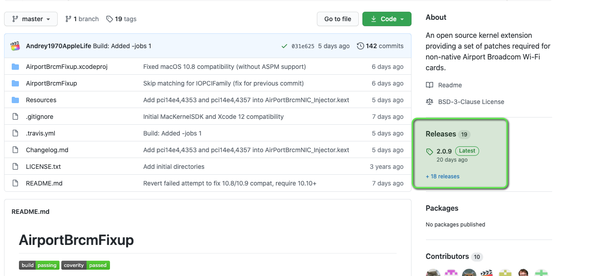View the 1 branch link

tap(82, 19)
